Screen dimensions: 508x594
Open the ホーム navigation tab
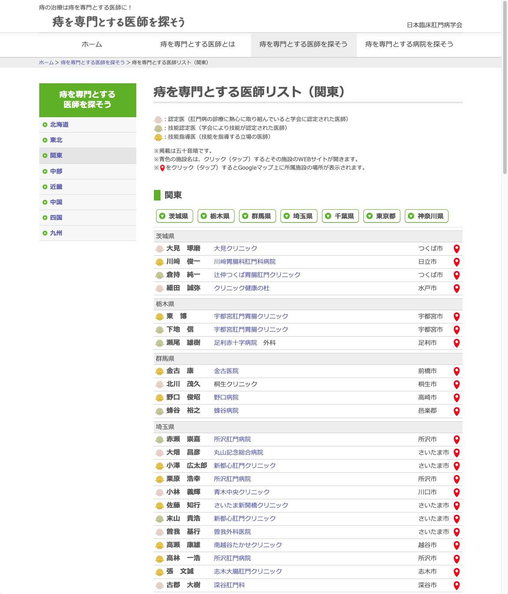pos(92,45)
